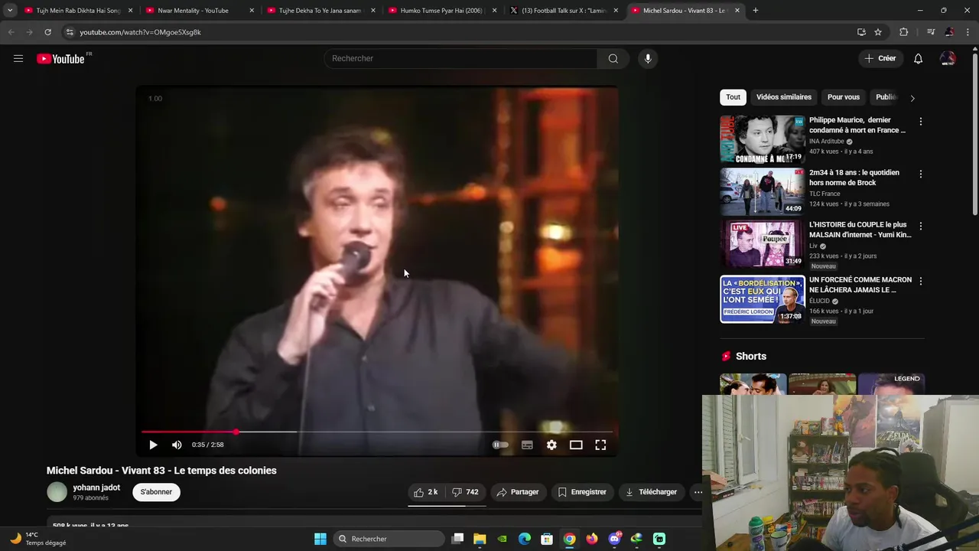This screenshot has height=551, width=979.
Task: Open yohann jadot channel name
Action: (x=96, y=487)
